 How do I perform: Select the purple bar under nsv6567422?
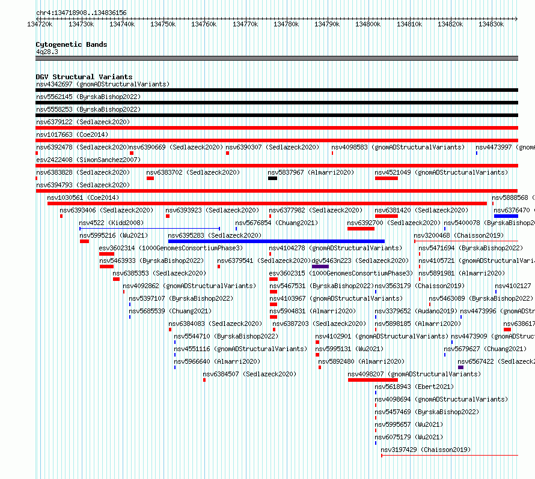point(460,367)
